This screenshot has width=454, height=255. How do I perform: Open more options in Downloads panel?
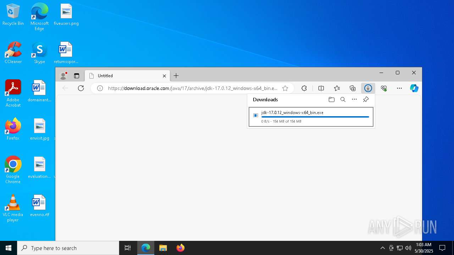[354, 100]
